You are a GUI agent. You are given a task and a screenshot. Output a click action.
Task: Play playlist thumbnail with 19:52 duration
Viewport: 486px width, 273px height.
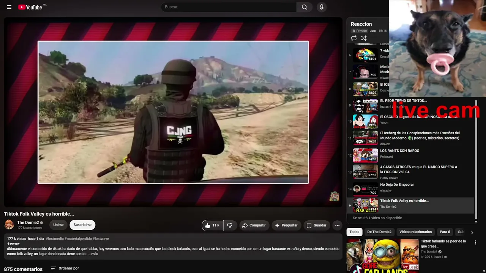point(365,122)
